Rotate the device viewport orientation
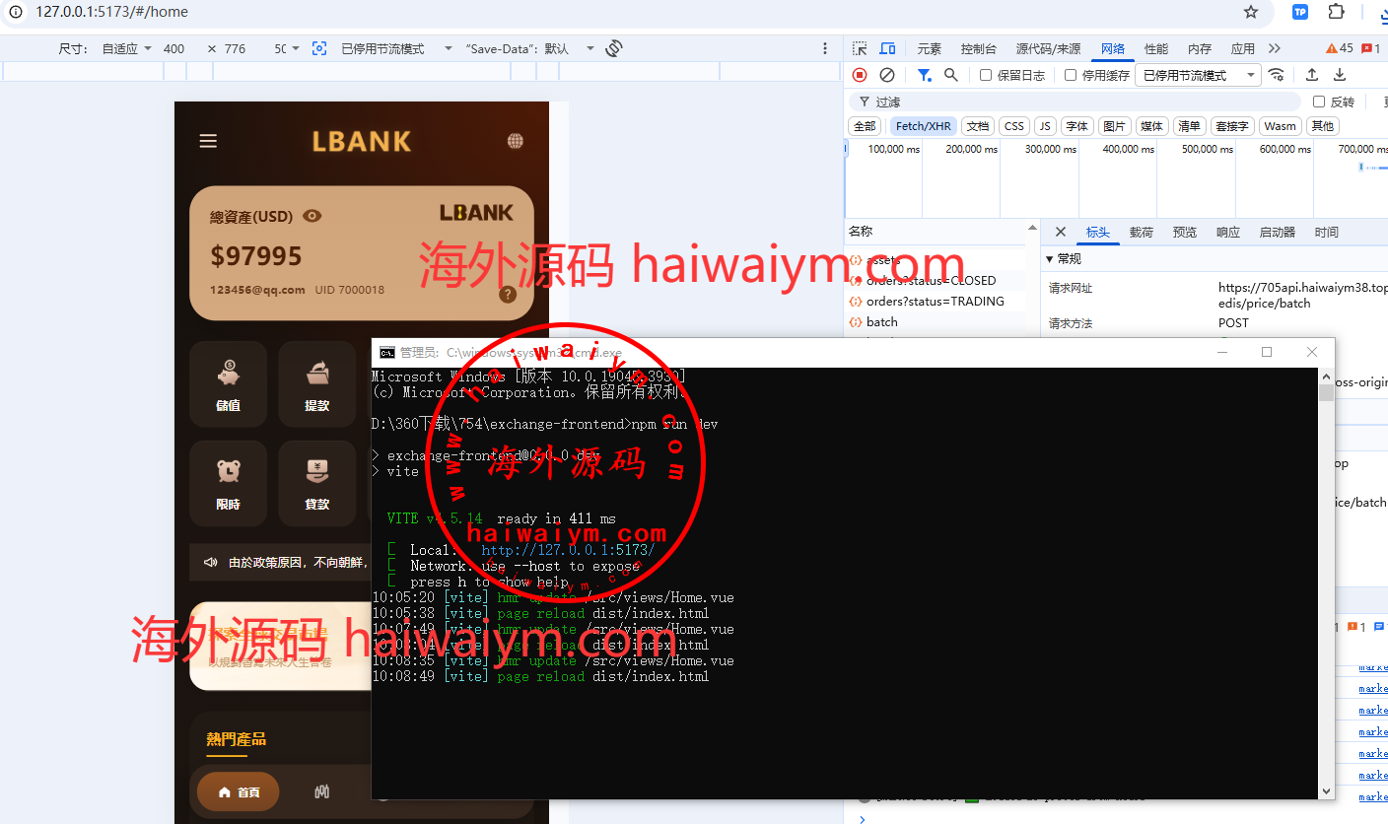This screenshot has height=824, width=1388. (x=614, y=48)
